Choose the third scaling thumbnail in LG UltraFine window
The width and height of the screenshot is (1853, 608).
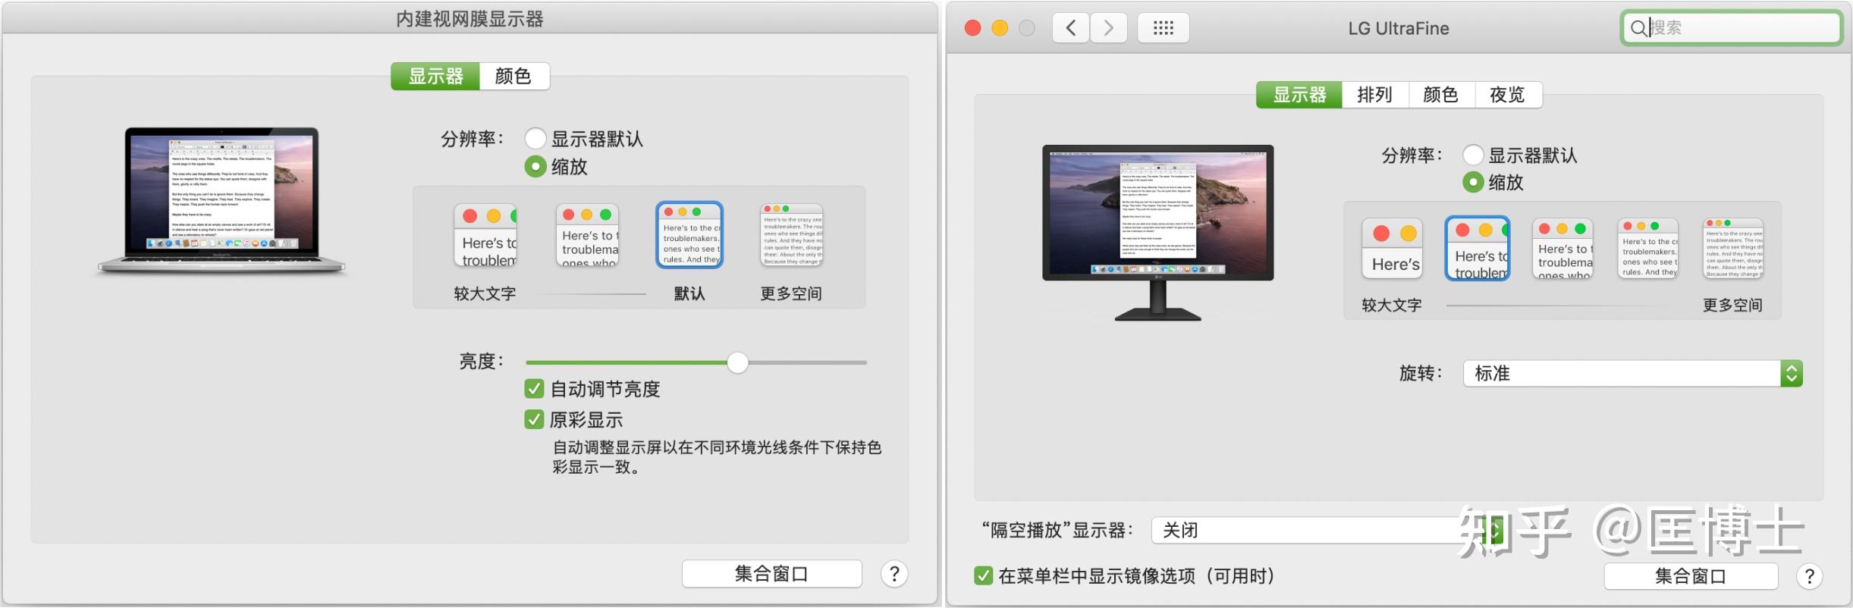1562,249
